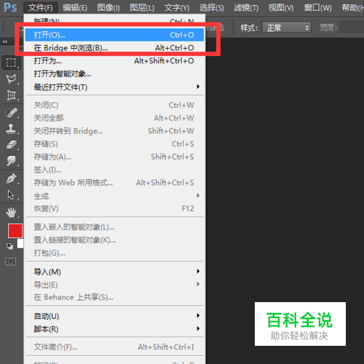Click the 存储为(A)... menu entry
The width and height of the screenshot is (364, 364).
[x=114, y=157]
